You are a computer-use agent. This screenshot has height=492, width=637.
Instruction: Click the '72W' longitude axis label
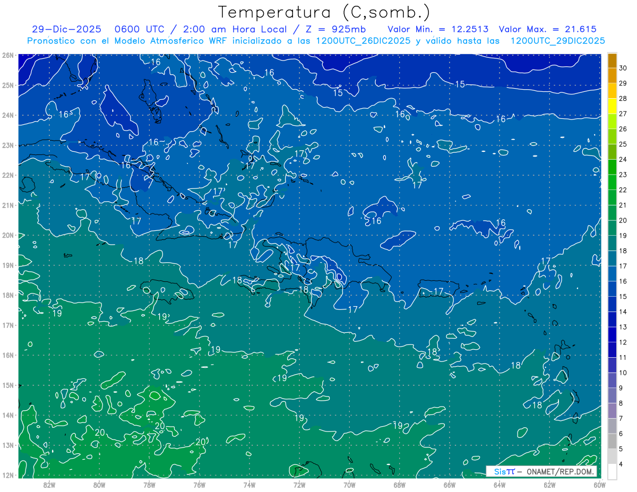[299, 484]
